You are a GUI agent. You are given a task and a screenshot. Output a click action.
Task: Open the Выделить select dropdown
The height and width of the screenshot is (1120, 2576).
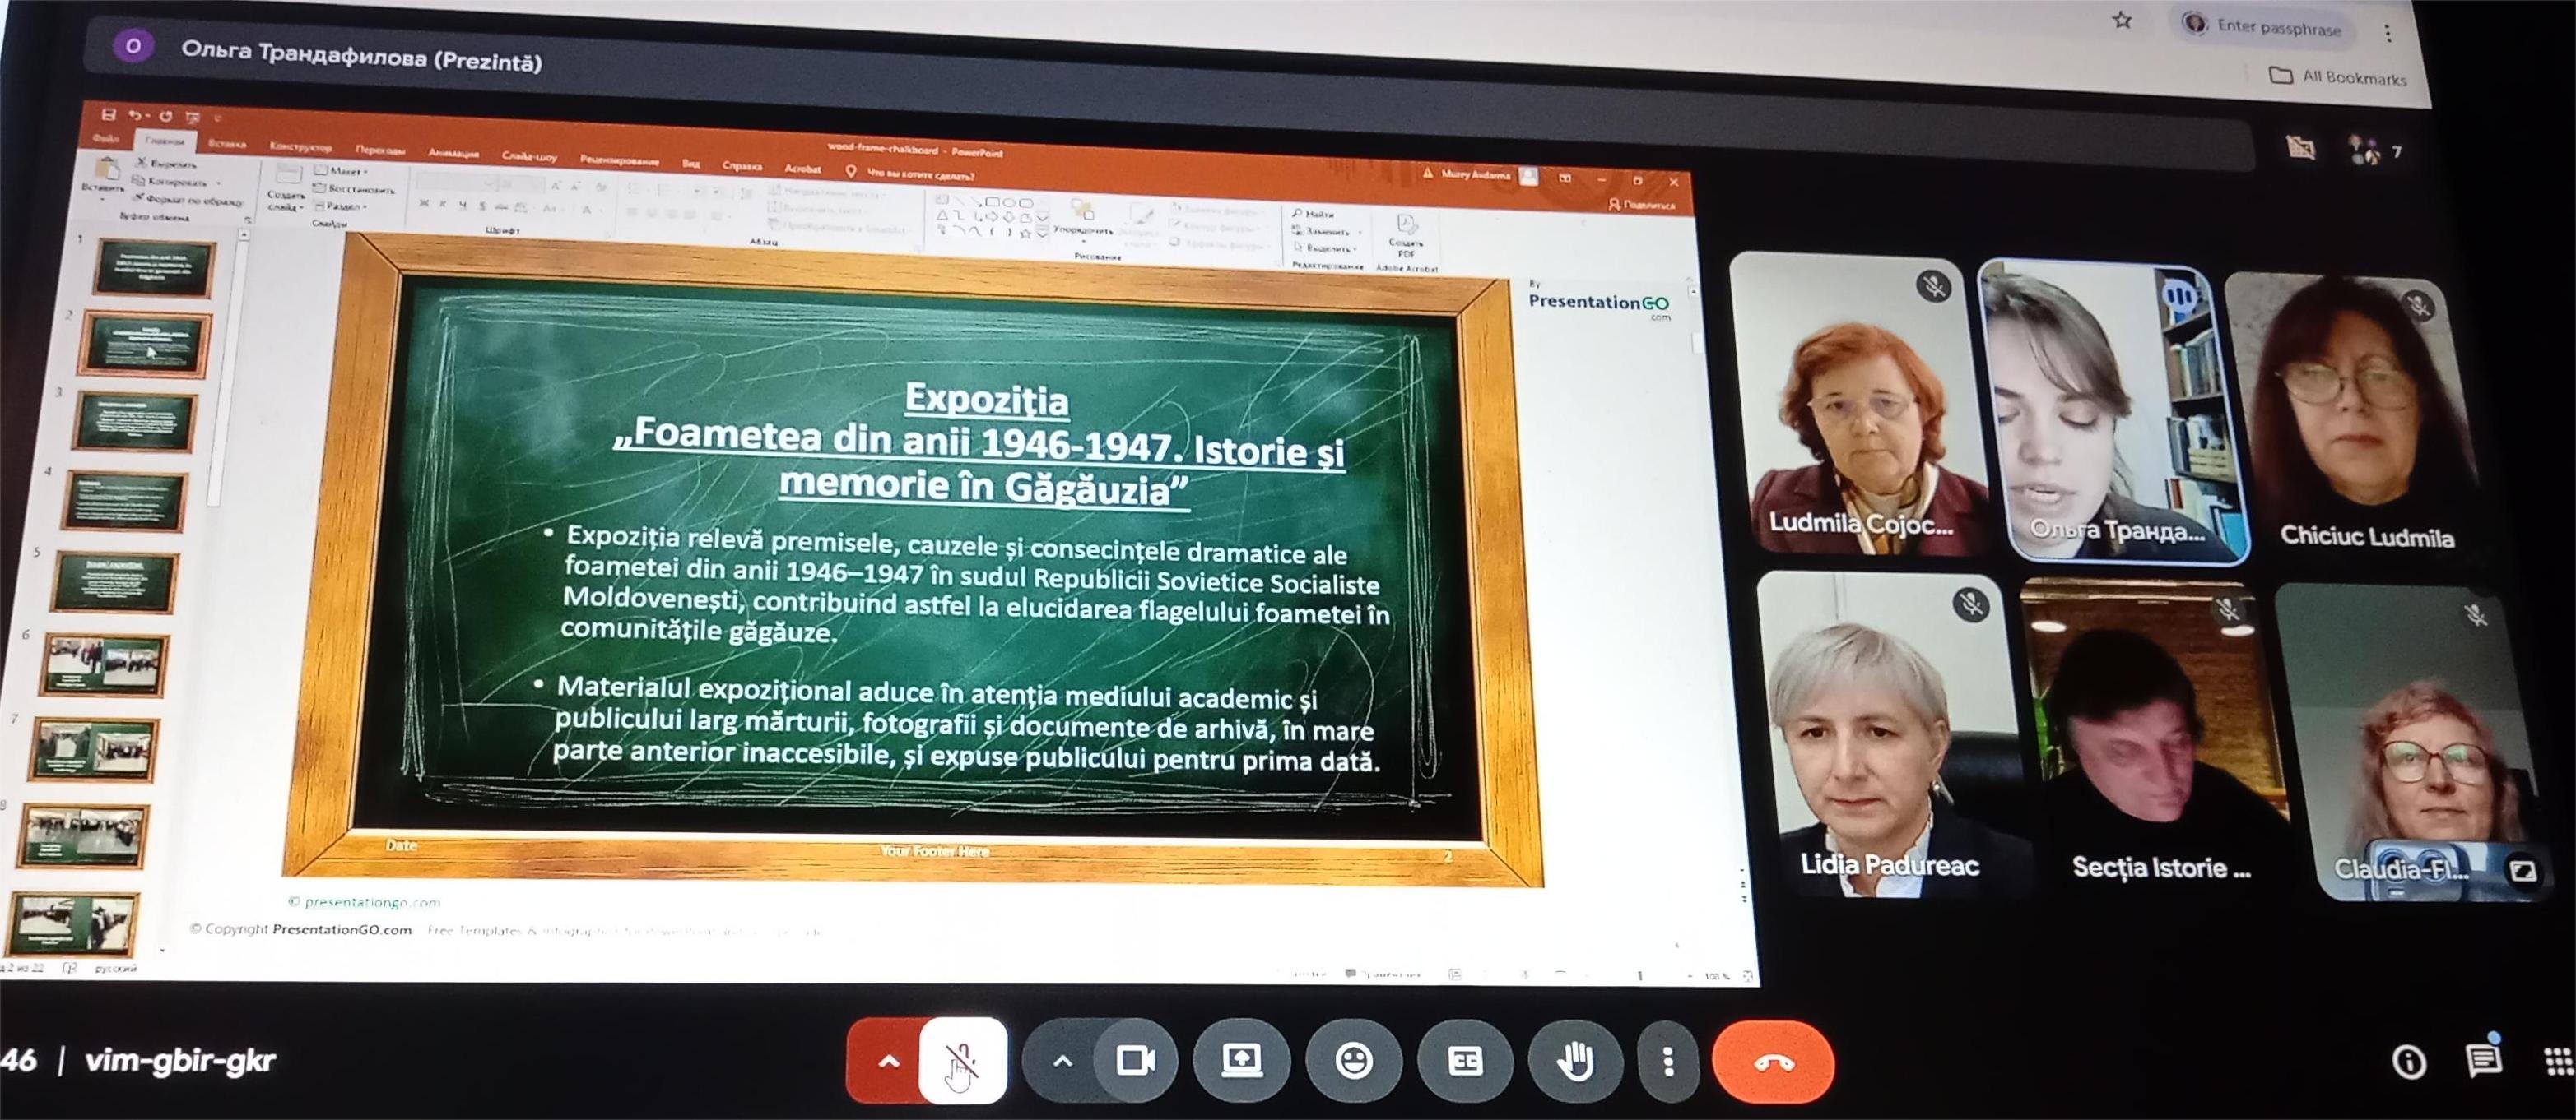tap(1324, 248)
